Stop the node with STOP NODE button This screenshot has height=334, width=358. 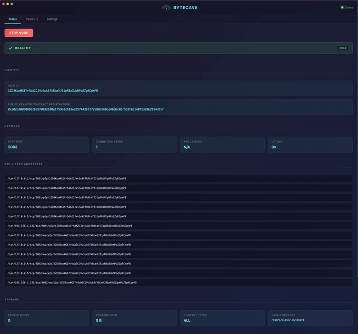click(19, 33)
